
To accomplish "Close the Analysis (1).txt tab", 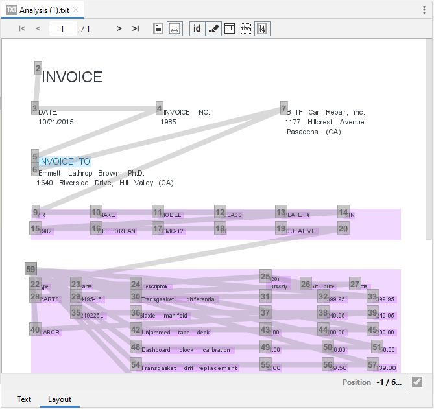I will (x=76, y=10).
